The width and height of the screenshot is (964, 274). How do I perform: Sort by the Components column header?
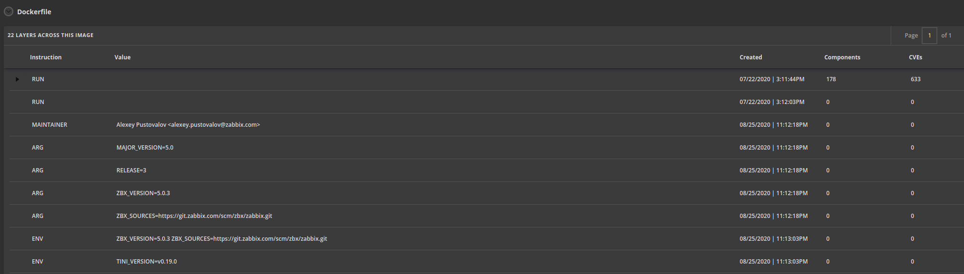click(x=842, y=57)
